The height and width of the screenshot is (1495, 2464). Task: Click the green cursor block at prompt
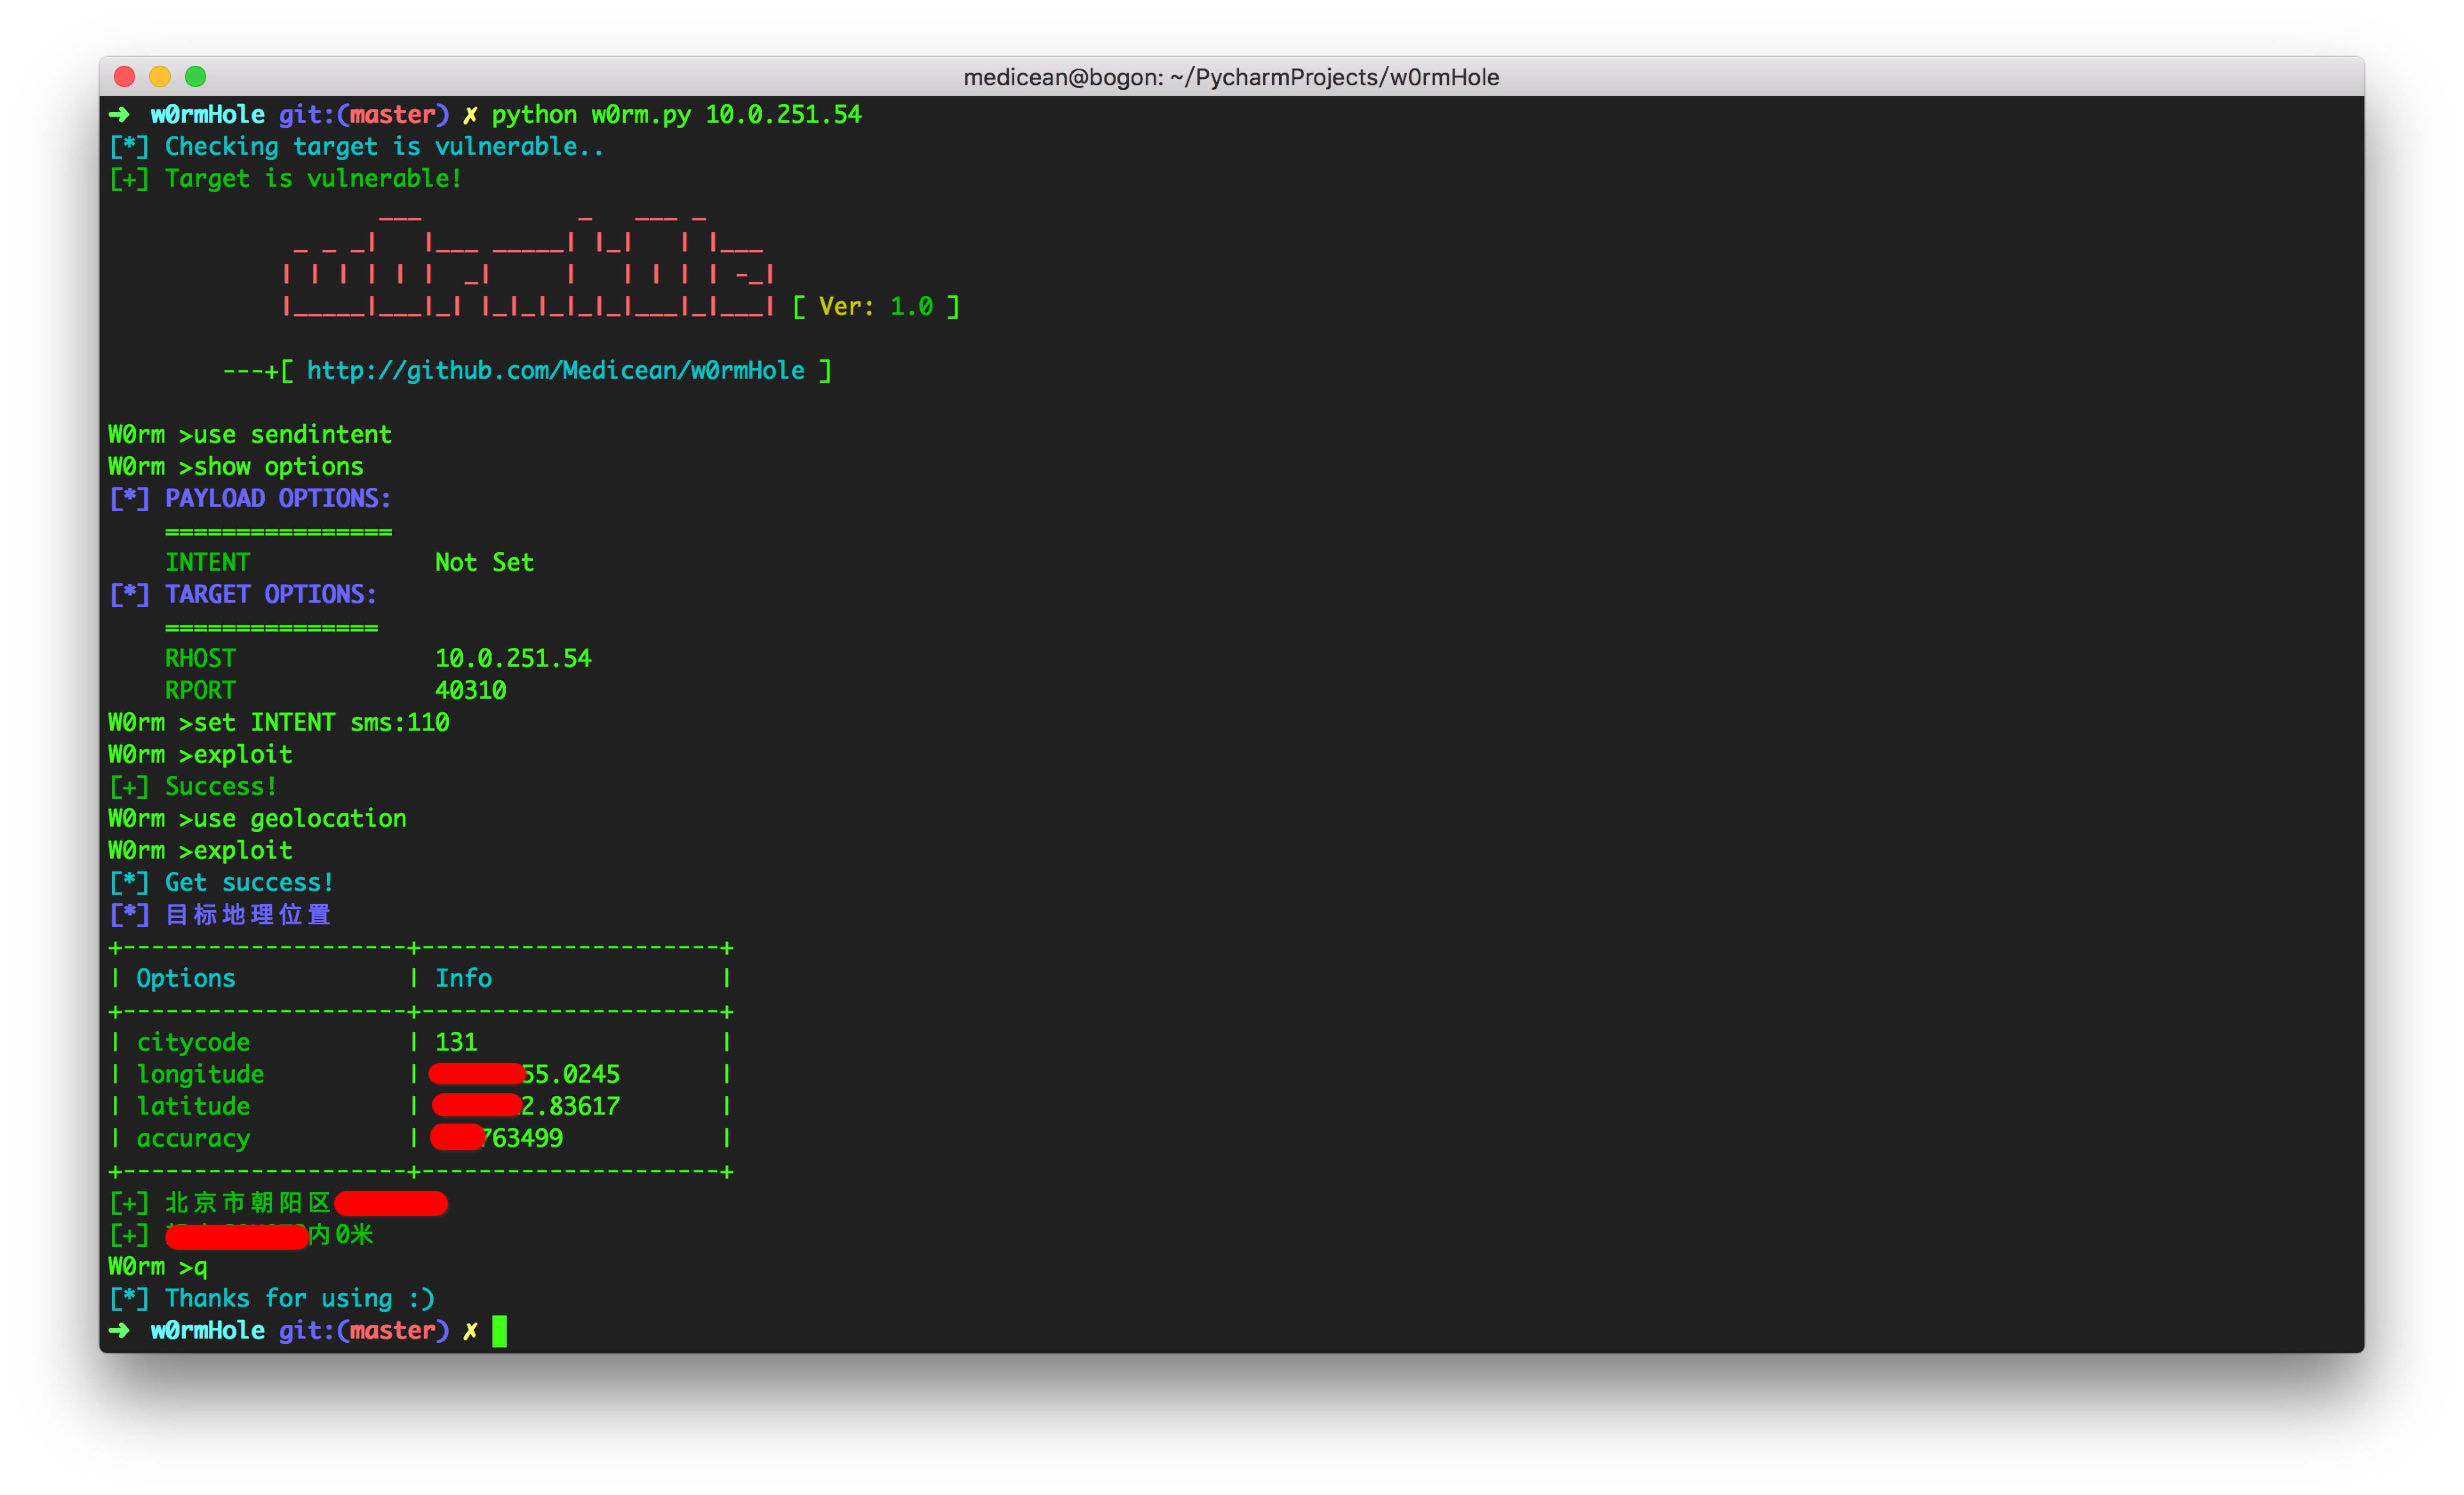(x=499, y=1331)
